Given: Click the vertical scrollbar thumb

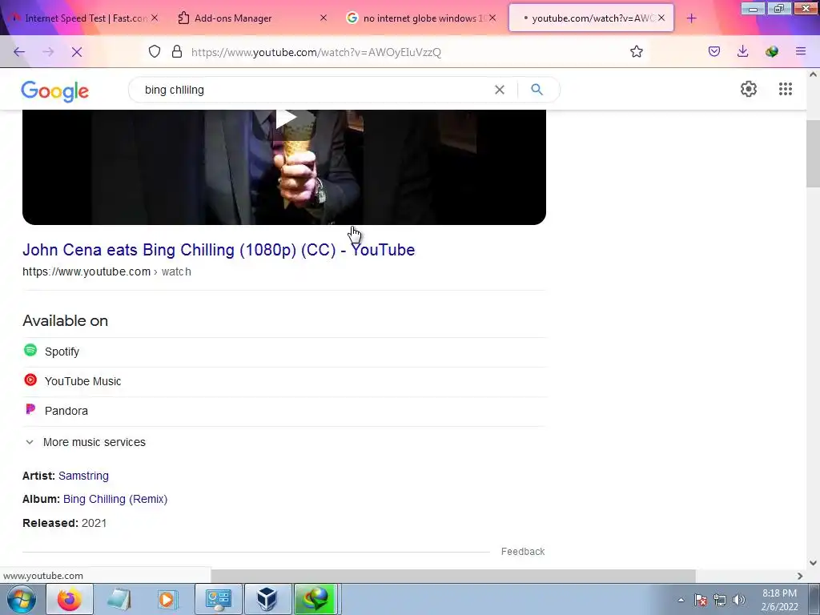Looking at the screenshot, I should point(813,153).
